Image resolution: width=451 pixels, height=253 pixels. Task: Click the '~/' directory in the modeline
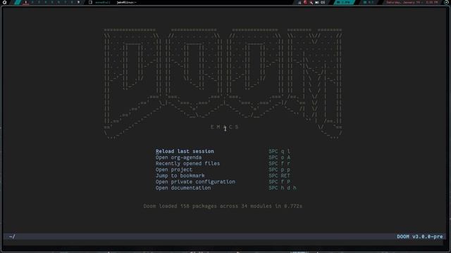coord(12,237)
